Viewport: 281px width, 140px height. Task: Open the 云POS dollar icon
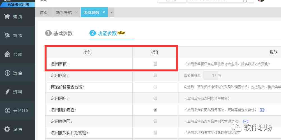coord(7,111)
